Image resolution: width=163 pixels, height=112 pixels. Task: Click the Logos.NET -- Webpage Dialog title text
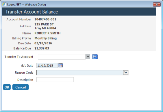point(27,5)
